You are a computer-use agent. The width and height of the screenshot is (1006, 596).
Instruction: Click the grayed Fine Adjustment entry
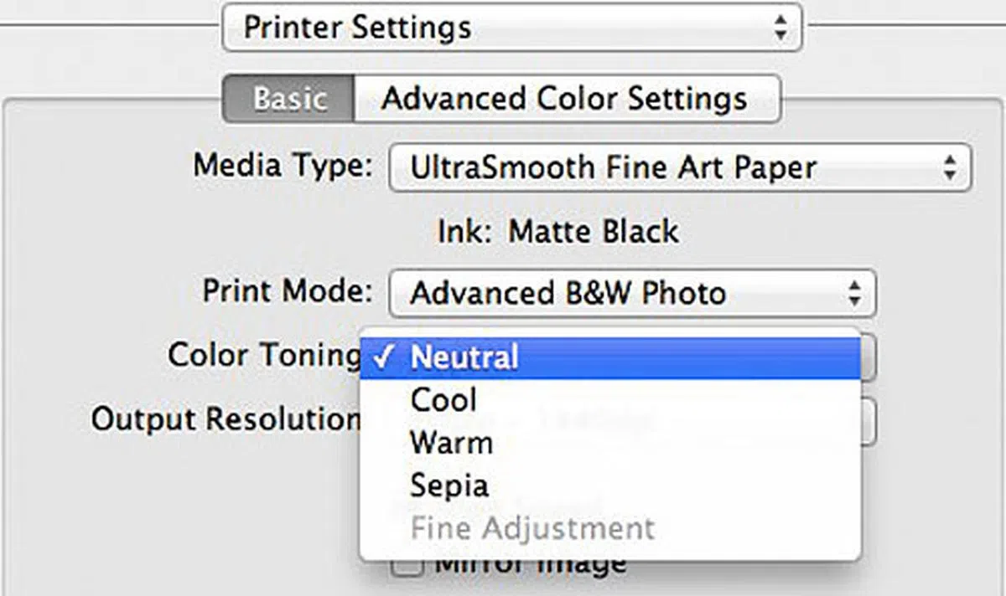click(532, 529)
